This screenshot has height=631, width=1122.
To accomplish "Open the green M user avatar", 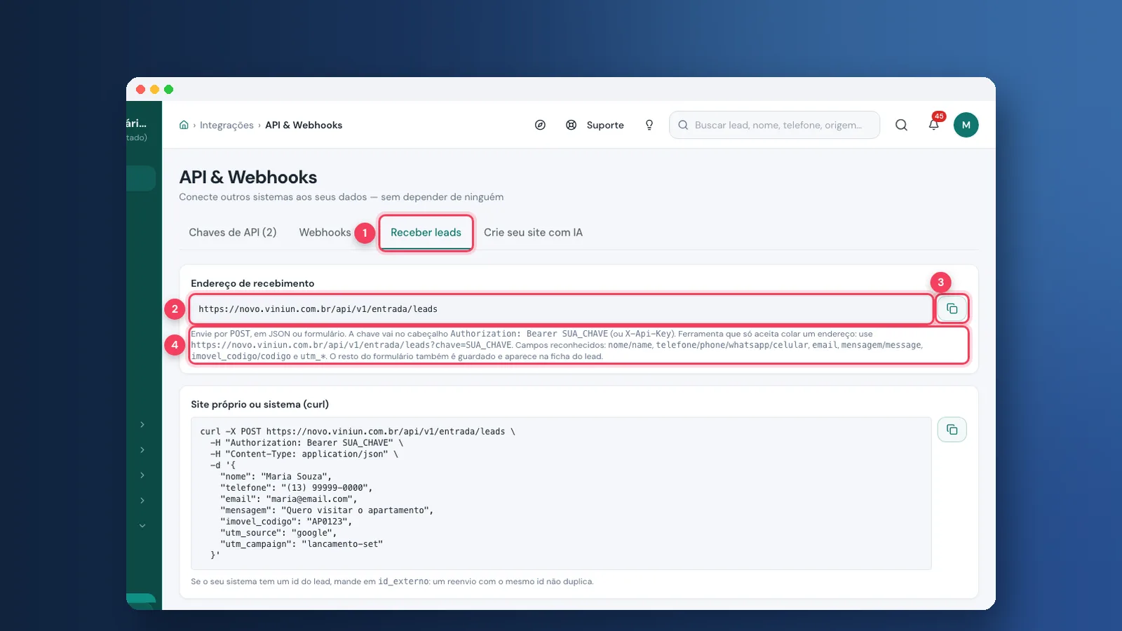I will point(966,125).
